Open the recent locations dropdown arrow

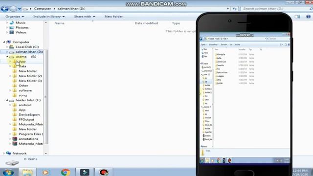click(x=20, y=9)
